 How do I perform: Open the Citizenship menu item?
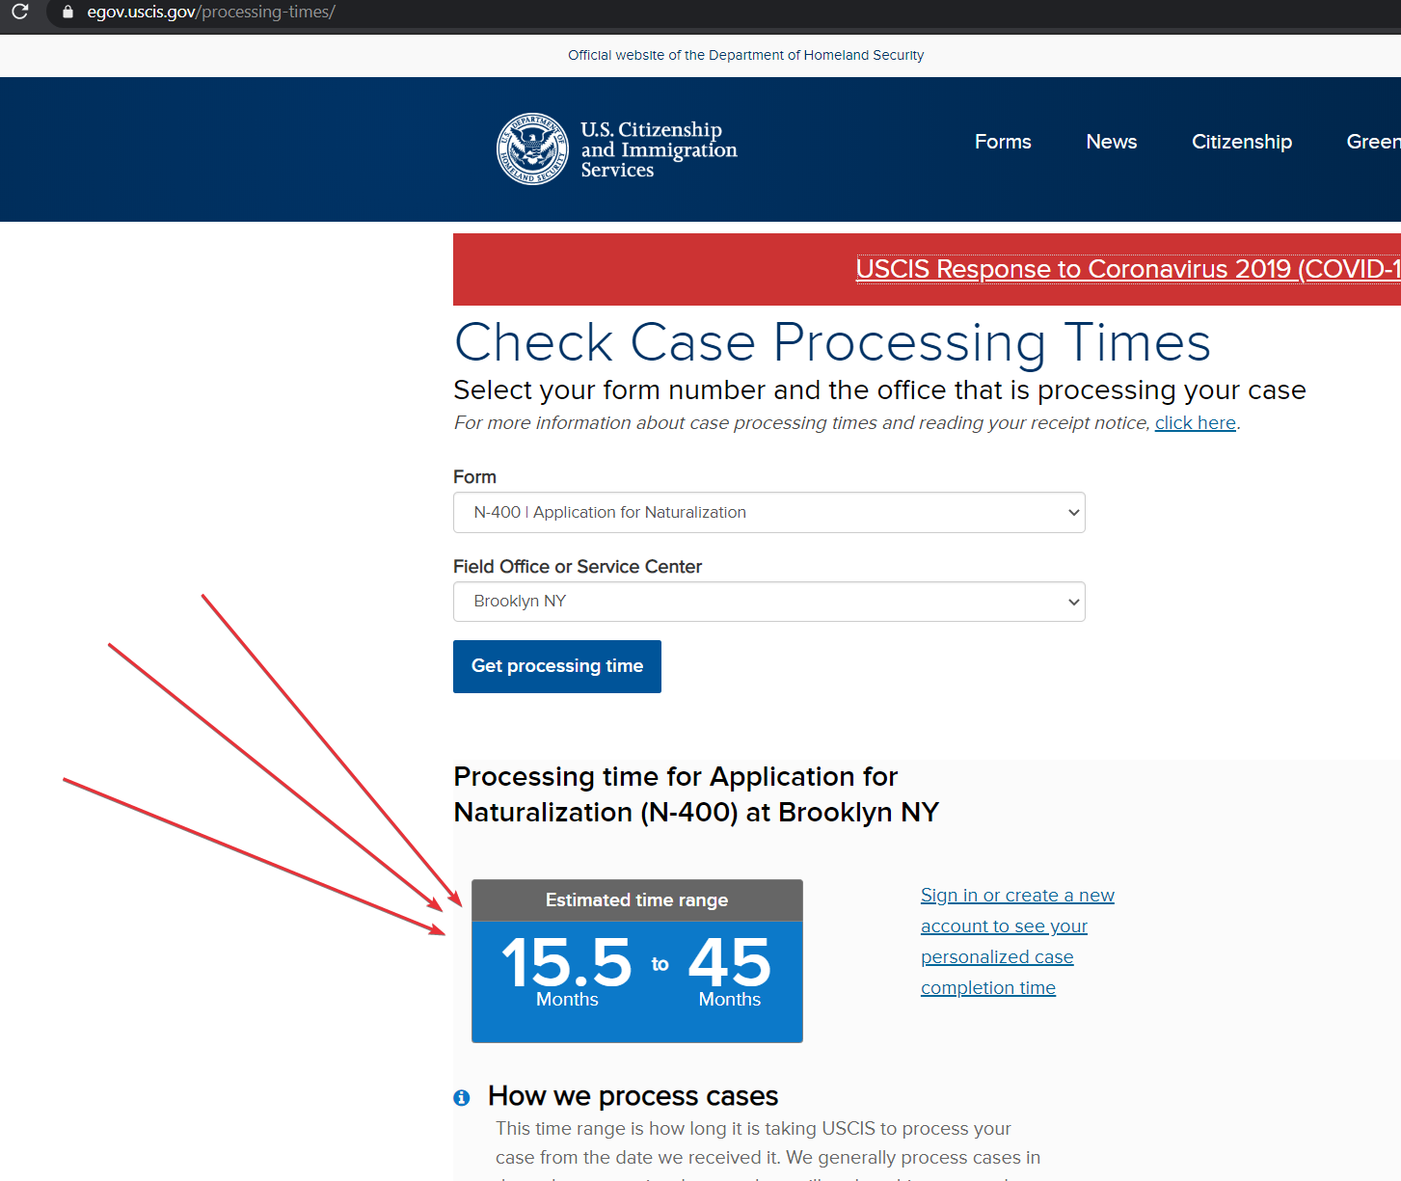click(1242, 142)
